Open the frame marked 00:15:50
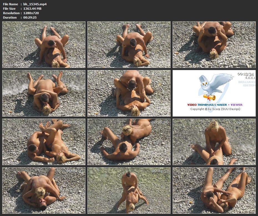The width and height of the screenshot is (258, 216). tap(44, 142)
